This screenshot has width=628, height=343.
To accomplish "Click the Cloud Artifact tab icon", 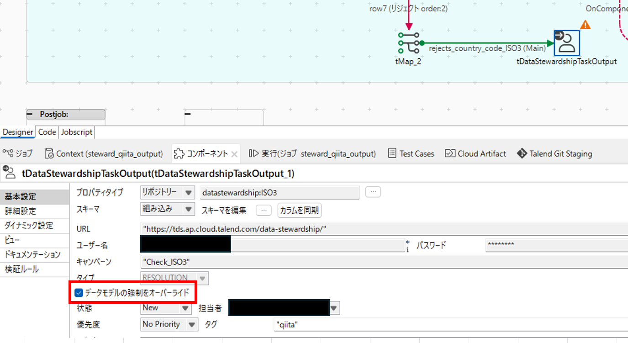I will (450, 153).
